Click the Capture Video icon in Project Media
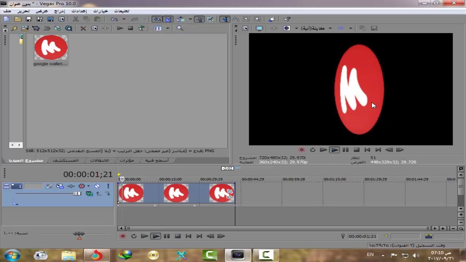The height and width of the screenshot is (262, 466). tap(36, 28)
